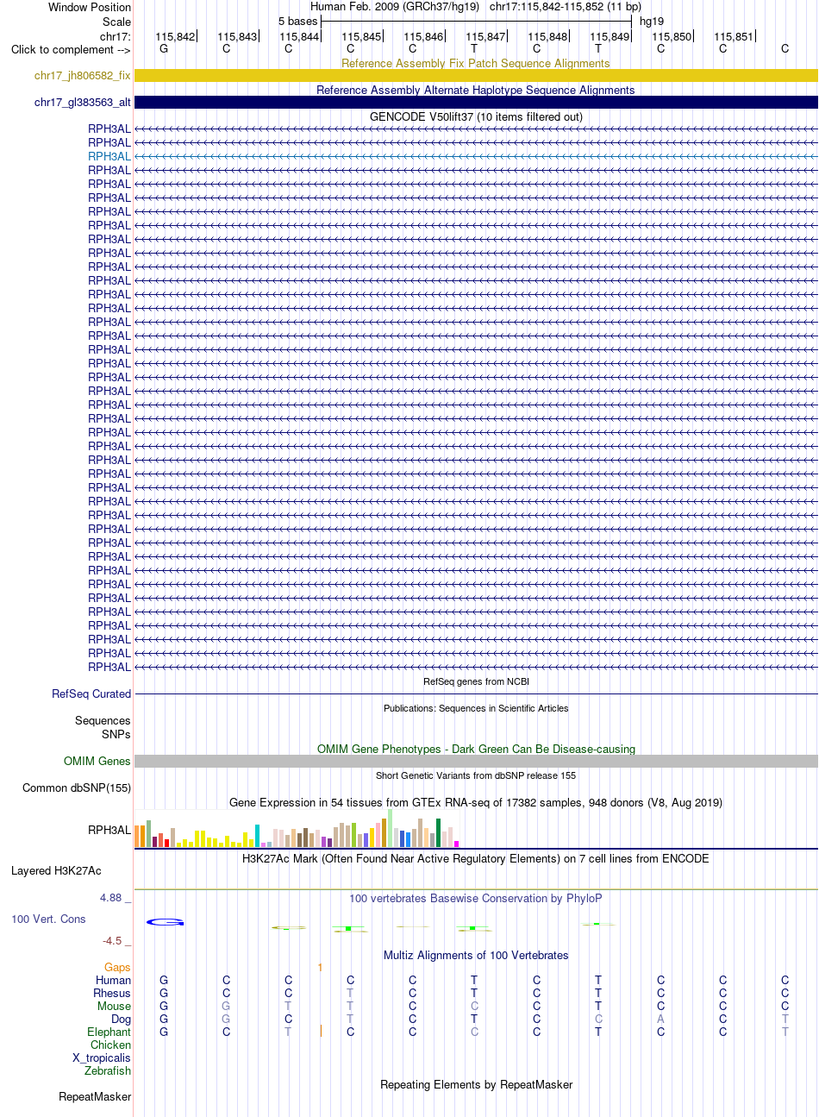
Task: Select the light-blue highlighted RPH3AL transcript label
Action: point(109,156)
